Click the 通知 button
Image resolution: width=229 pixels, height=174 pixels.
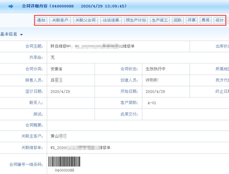41,20
